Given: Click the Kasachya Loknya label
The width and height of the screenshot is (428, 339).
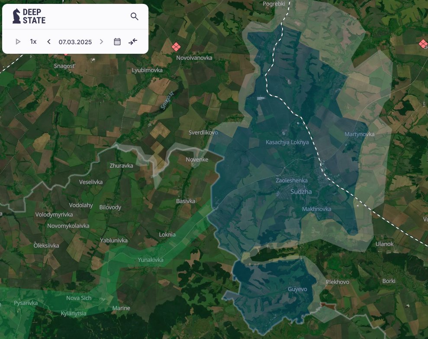Looking at the screenshot, I should click(287, 142).
